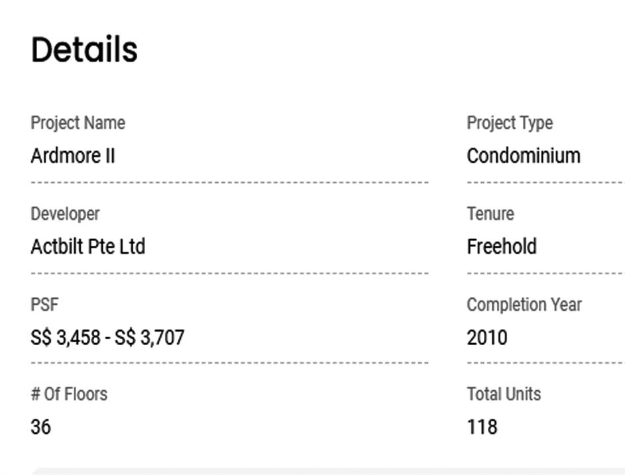Click the PSF label
The width and height of the screenshot is (625, 475).
click(44, 305)
